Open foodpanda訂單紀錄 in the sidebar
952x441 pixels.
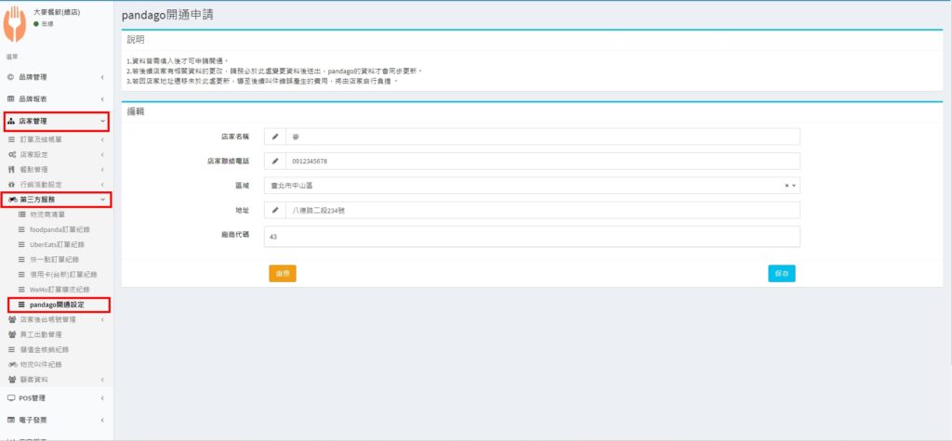(59, 229)
